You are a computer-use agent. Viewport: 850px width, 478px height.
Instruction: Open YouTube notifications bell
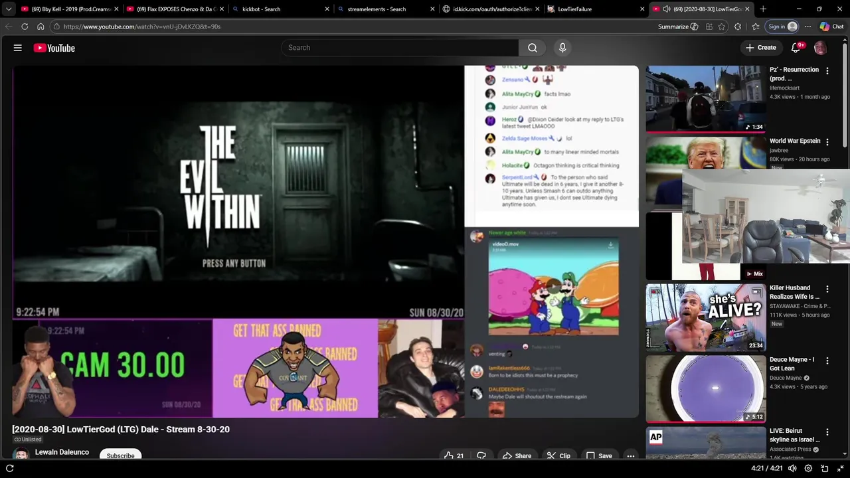(x=796, y=48)
